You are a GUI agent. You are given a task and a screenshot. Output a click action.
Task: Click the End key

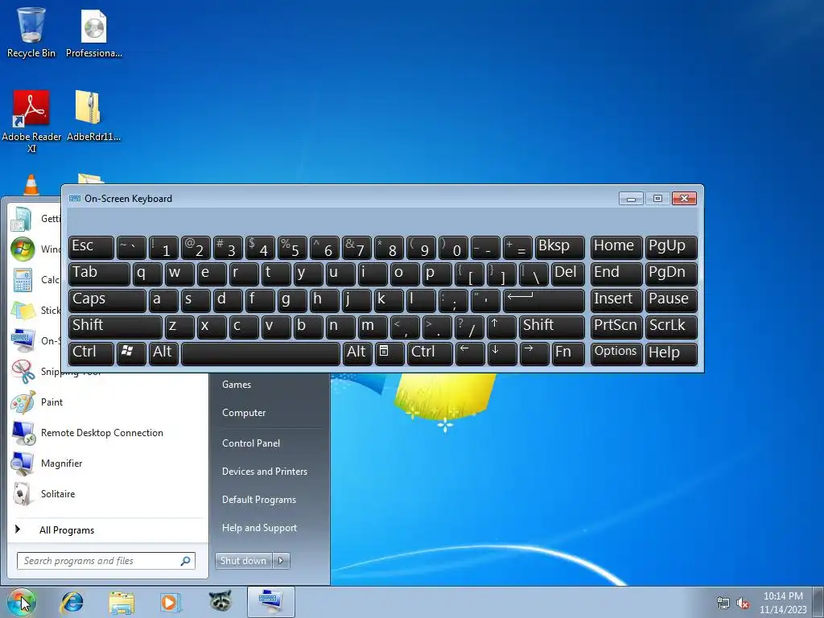[616, 274]
